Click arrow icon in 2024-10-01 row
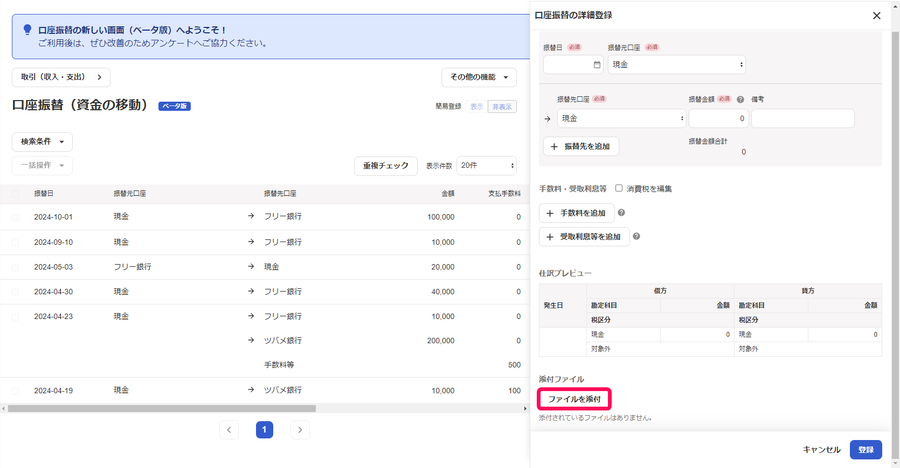Image resolution: width=900 pixels, height=468 pixels. pyautogui.click(x=251, y=216)
